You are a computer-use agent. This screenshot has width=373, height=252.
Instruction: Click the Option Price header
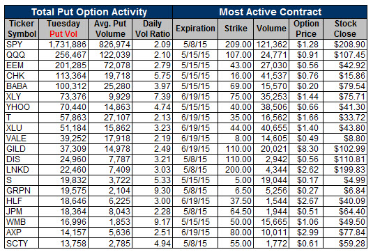coord(306,29)
